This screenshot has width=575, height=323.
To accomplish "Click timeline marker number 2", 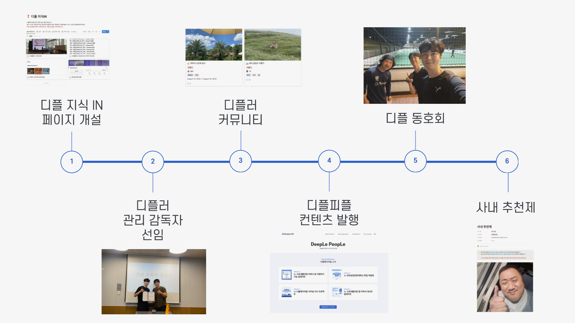I will (x=153, y=161).
